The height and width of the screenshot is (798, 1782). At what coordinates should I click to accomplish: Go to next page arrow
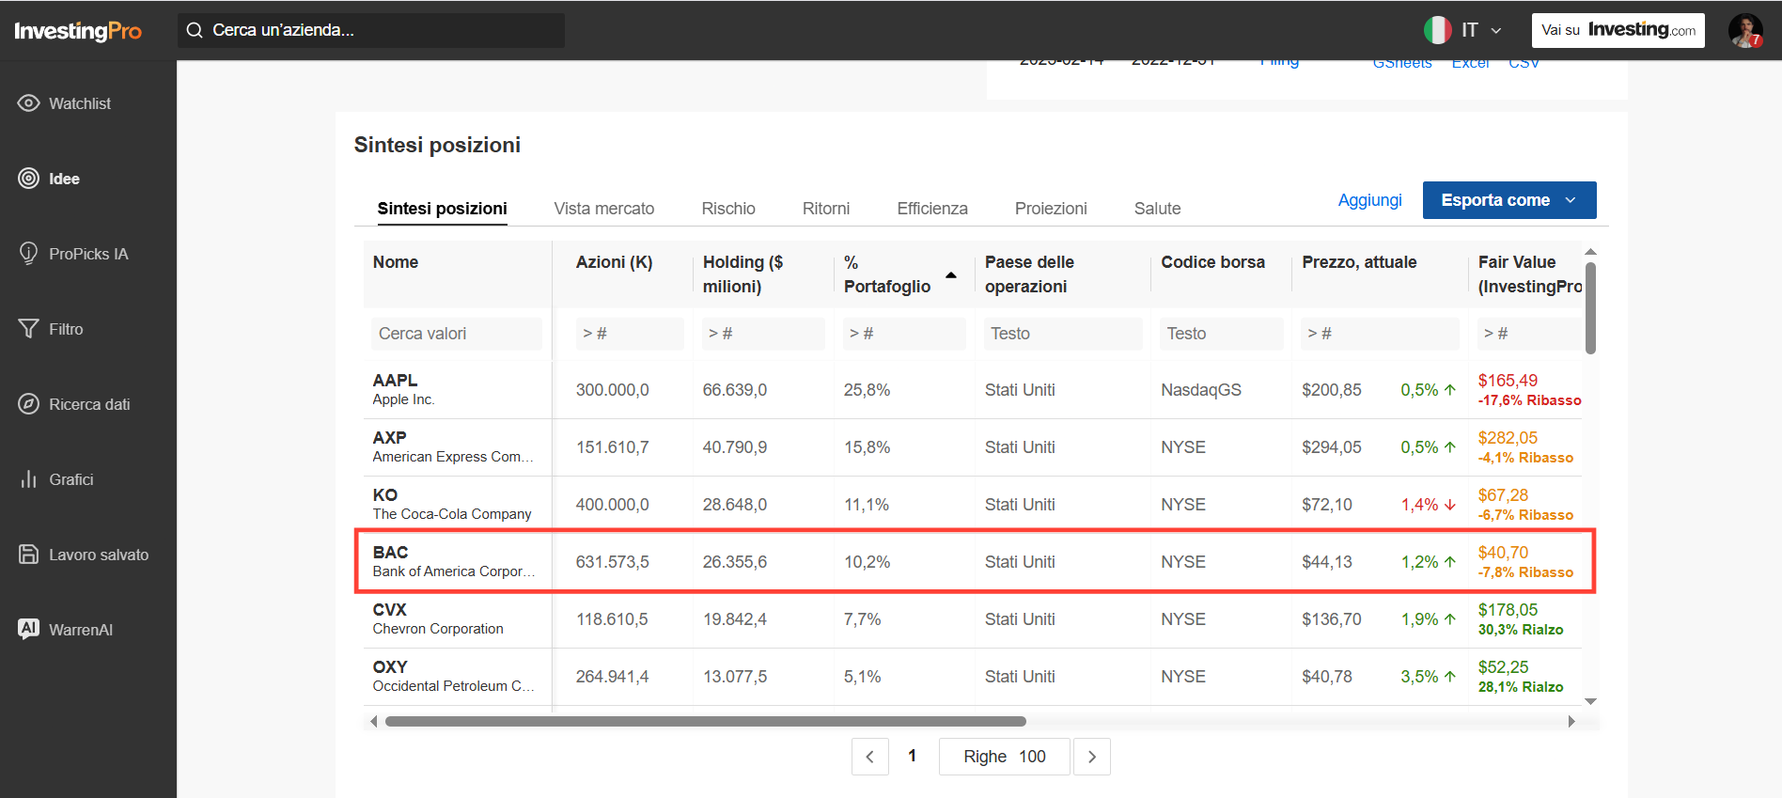(x=1092, y=757)
